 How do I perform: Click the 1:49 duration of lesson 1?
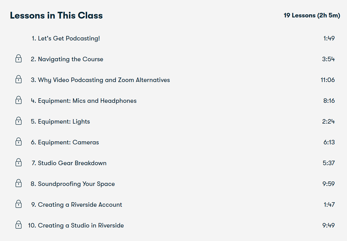329,38
